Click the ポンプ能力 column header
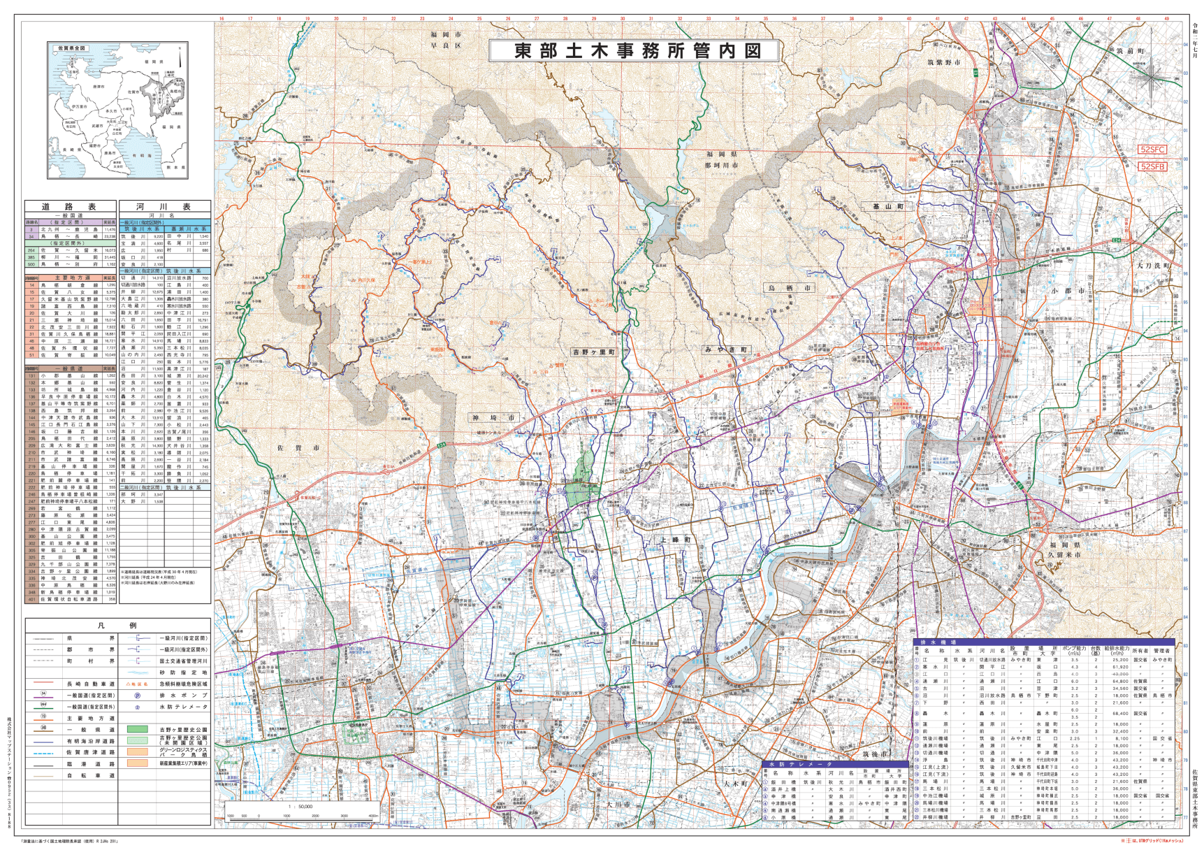This screenshot has width=1204, height=850. (1075, 651)
